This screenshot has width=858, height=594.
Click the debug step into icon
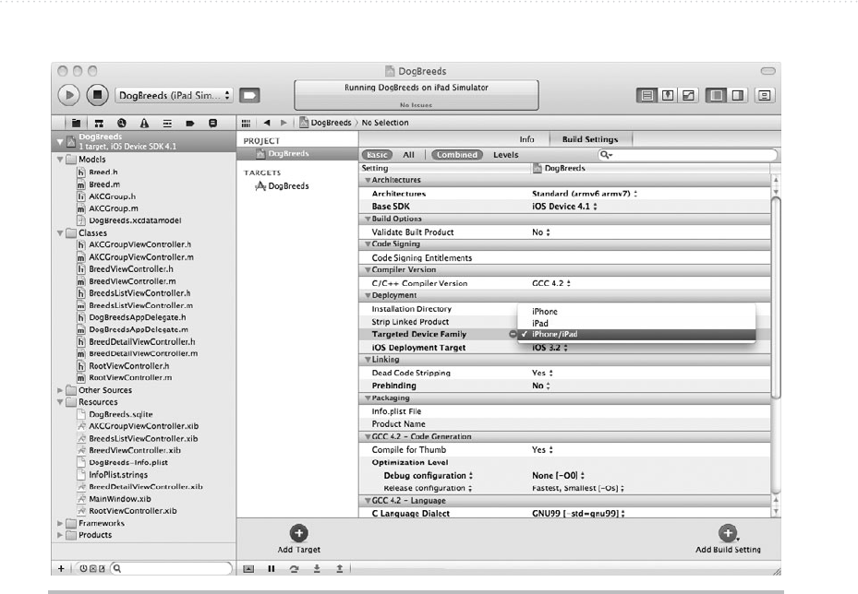[x=317, y=569]
